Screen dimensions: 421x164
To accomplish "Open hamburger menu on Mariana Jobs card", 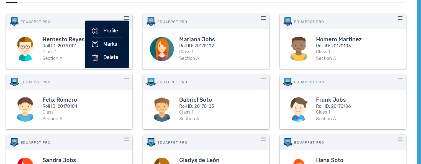I will [x=263, y=18].
